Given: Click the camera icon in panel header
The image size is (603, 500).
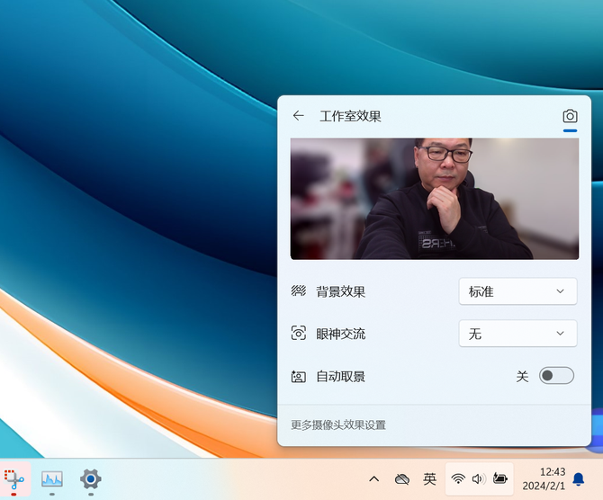Looking at the screenshot, I should pyautogui.click(x=570, y=116).
